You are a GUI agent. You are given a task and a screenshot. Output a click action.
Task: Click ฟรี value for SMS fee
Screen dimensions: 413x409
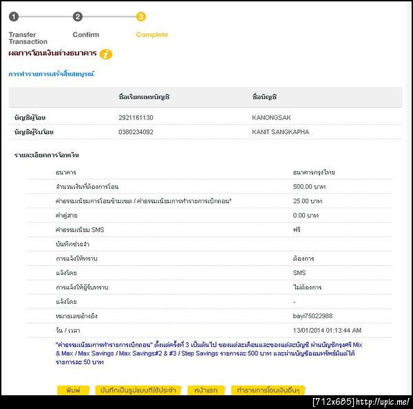[297, 230]
